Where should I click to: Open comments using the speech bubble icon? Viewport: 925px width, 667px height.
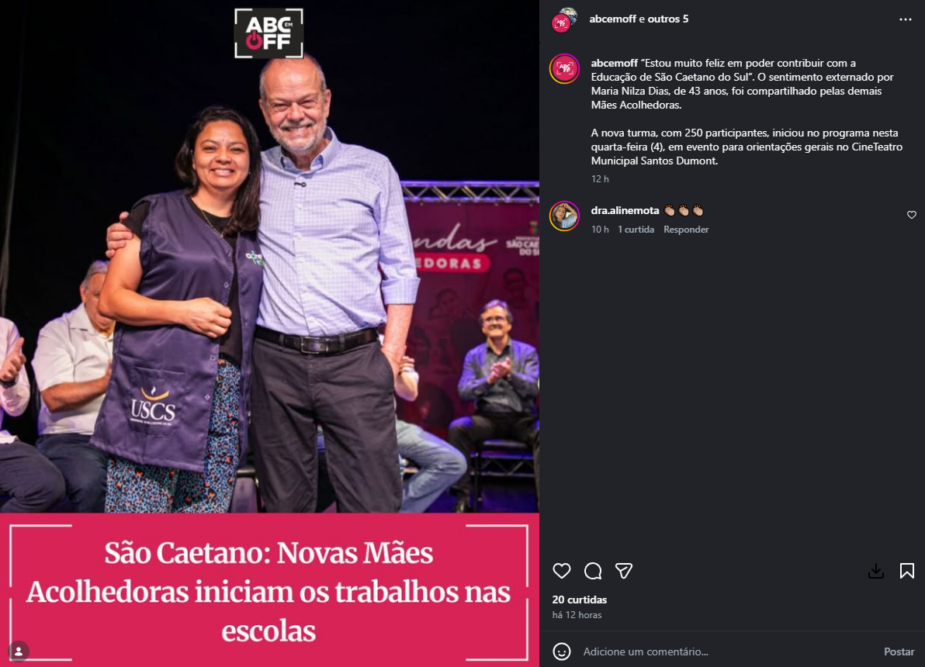click(593, 571)
